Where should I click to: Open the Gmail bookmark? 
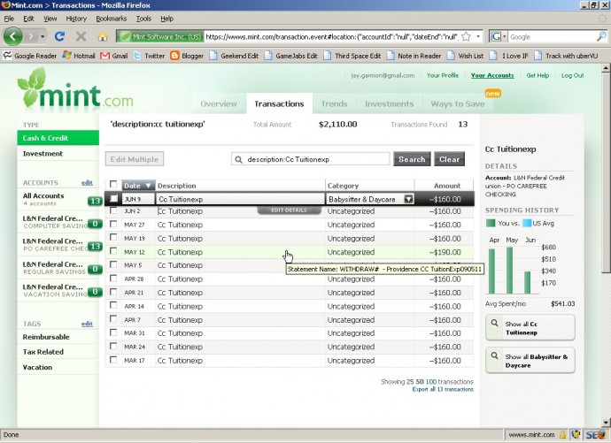click(x=113, y=56)
